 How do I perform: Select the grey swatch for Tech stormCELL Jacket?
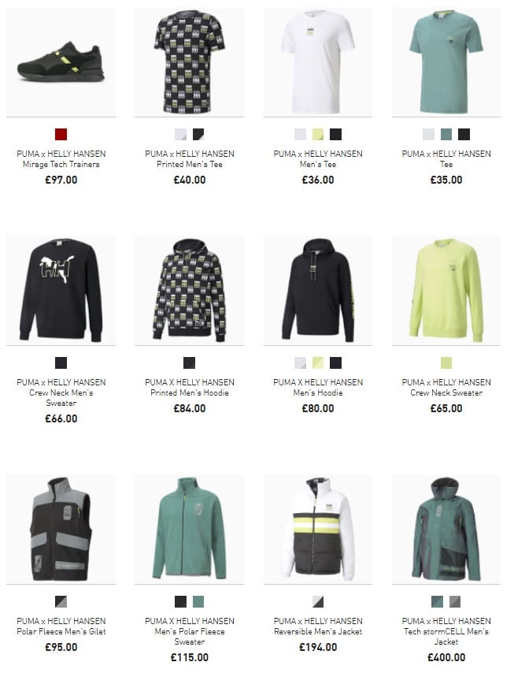[x=455, y=601]
